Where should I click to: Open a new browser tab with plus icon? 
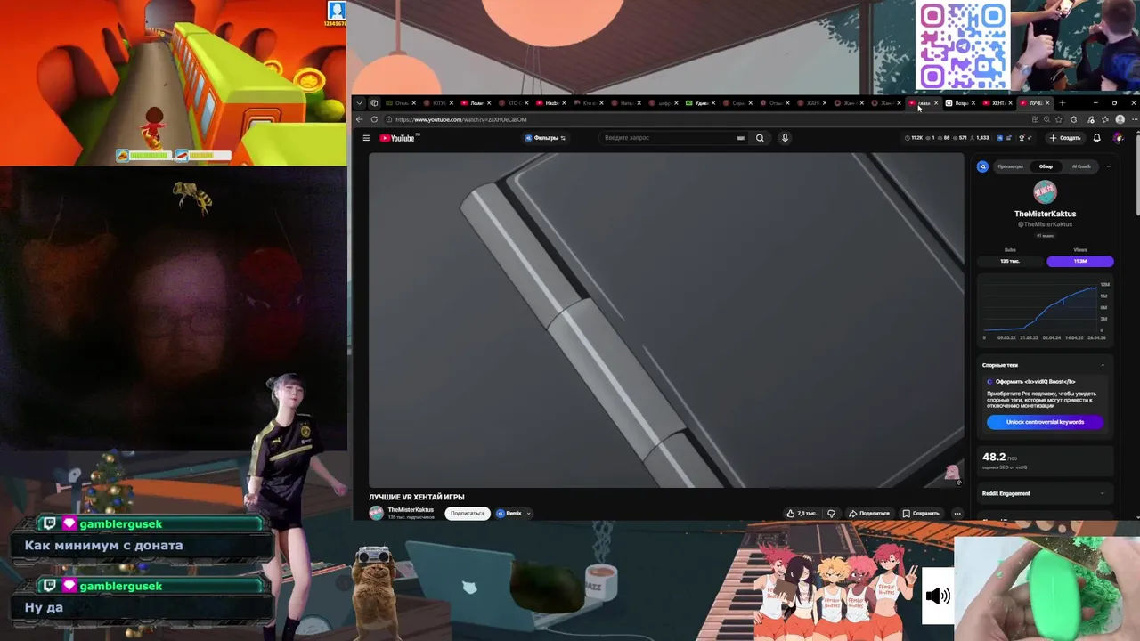[1062, 103]
